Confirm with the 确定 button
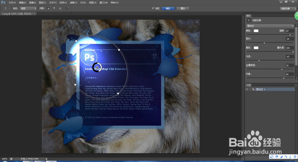This screenshot has width=298, height=162. coord(168,8)
